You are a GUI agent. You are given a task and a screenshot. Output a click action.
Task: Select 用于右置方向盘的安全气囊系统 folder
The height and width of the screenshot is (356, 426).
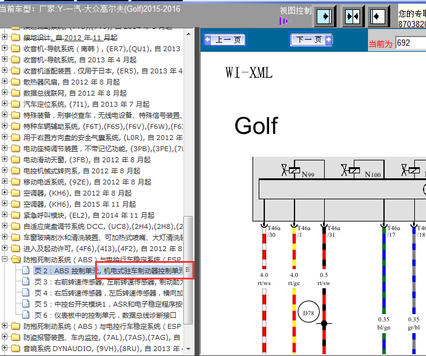[x=102, y=138]
